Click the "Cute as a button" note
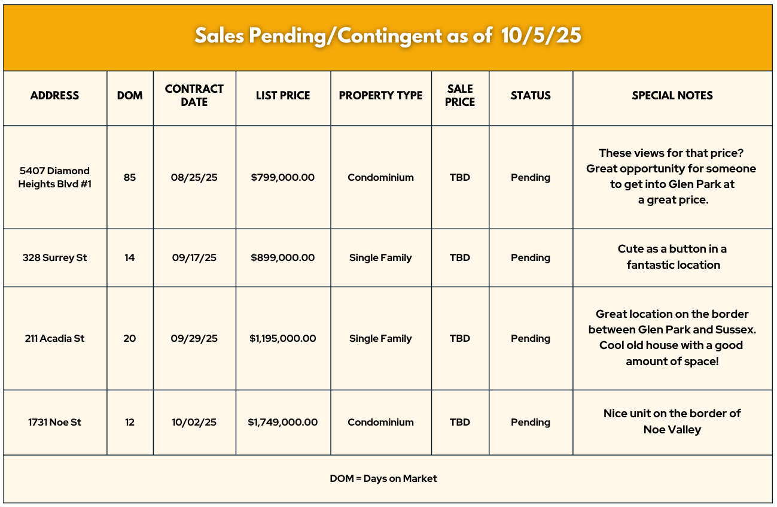The width and height of the screenshot is (777, 507). click(x=672, y=257)
